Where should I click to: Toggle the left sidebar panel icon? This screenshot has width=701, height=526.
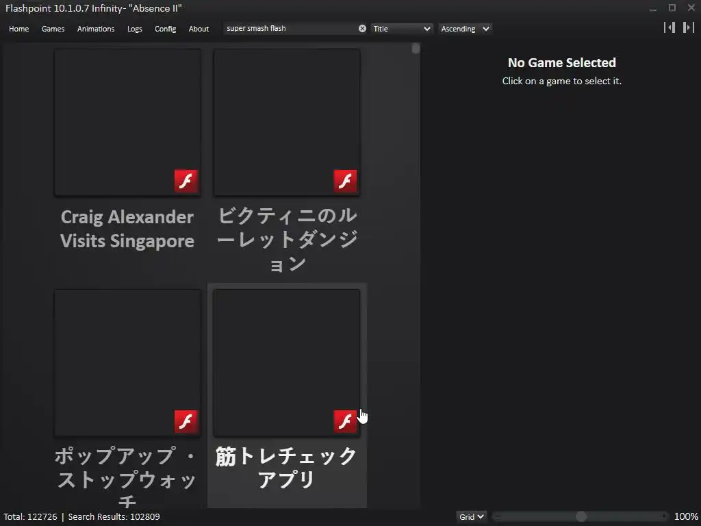670,27
